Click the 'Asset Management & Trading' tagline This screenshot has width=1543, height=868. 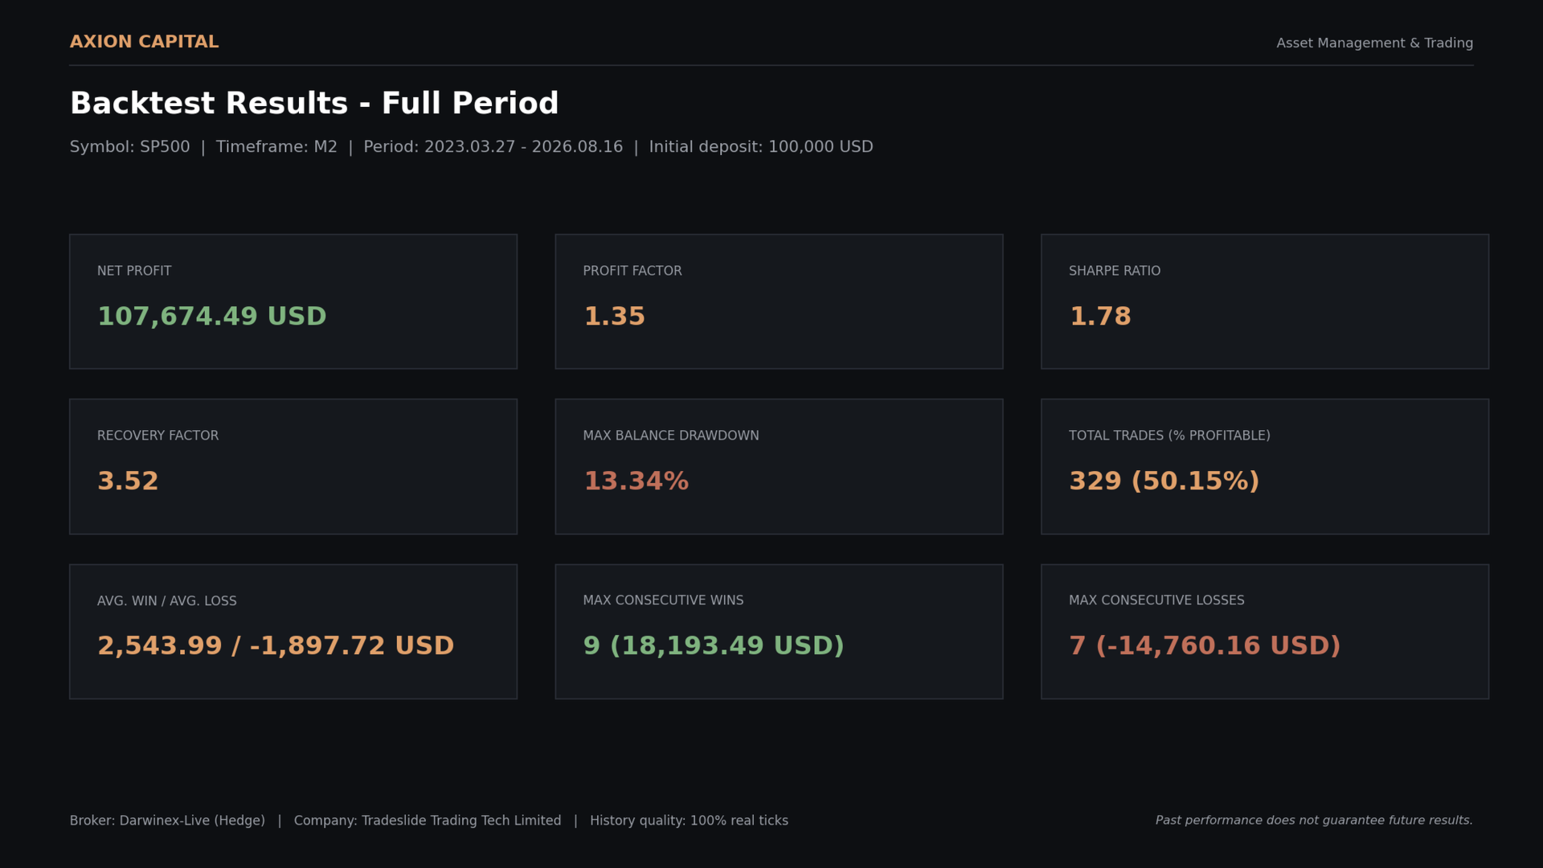(1374, 43)
